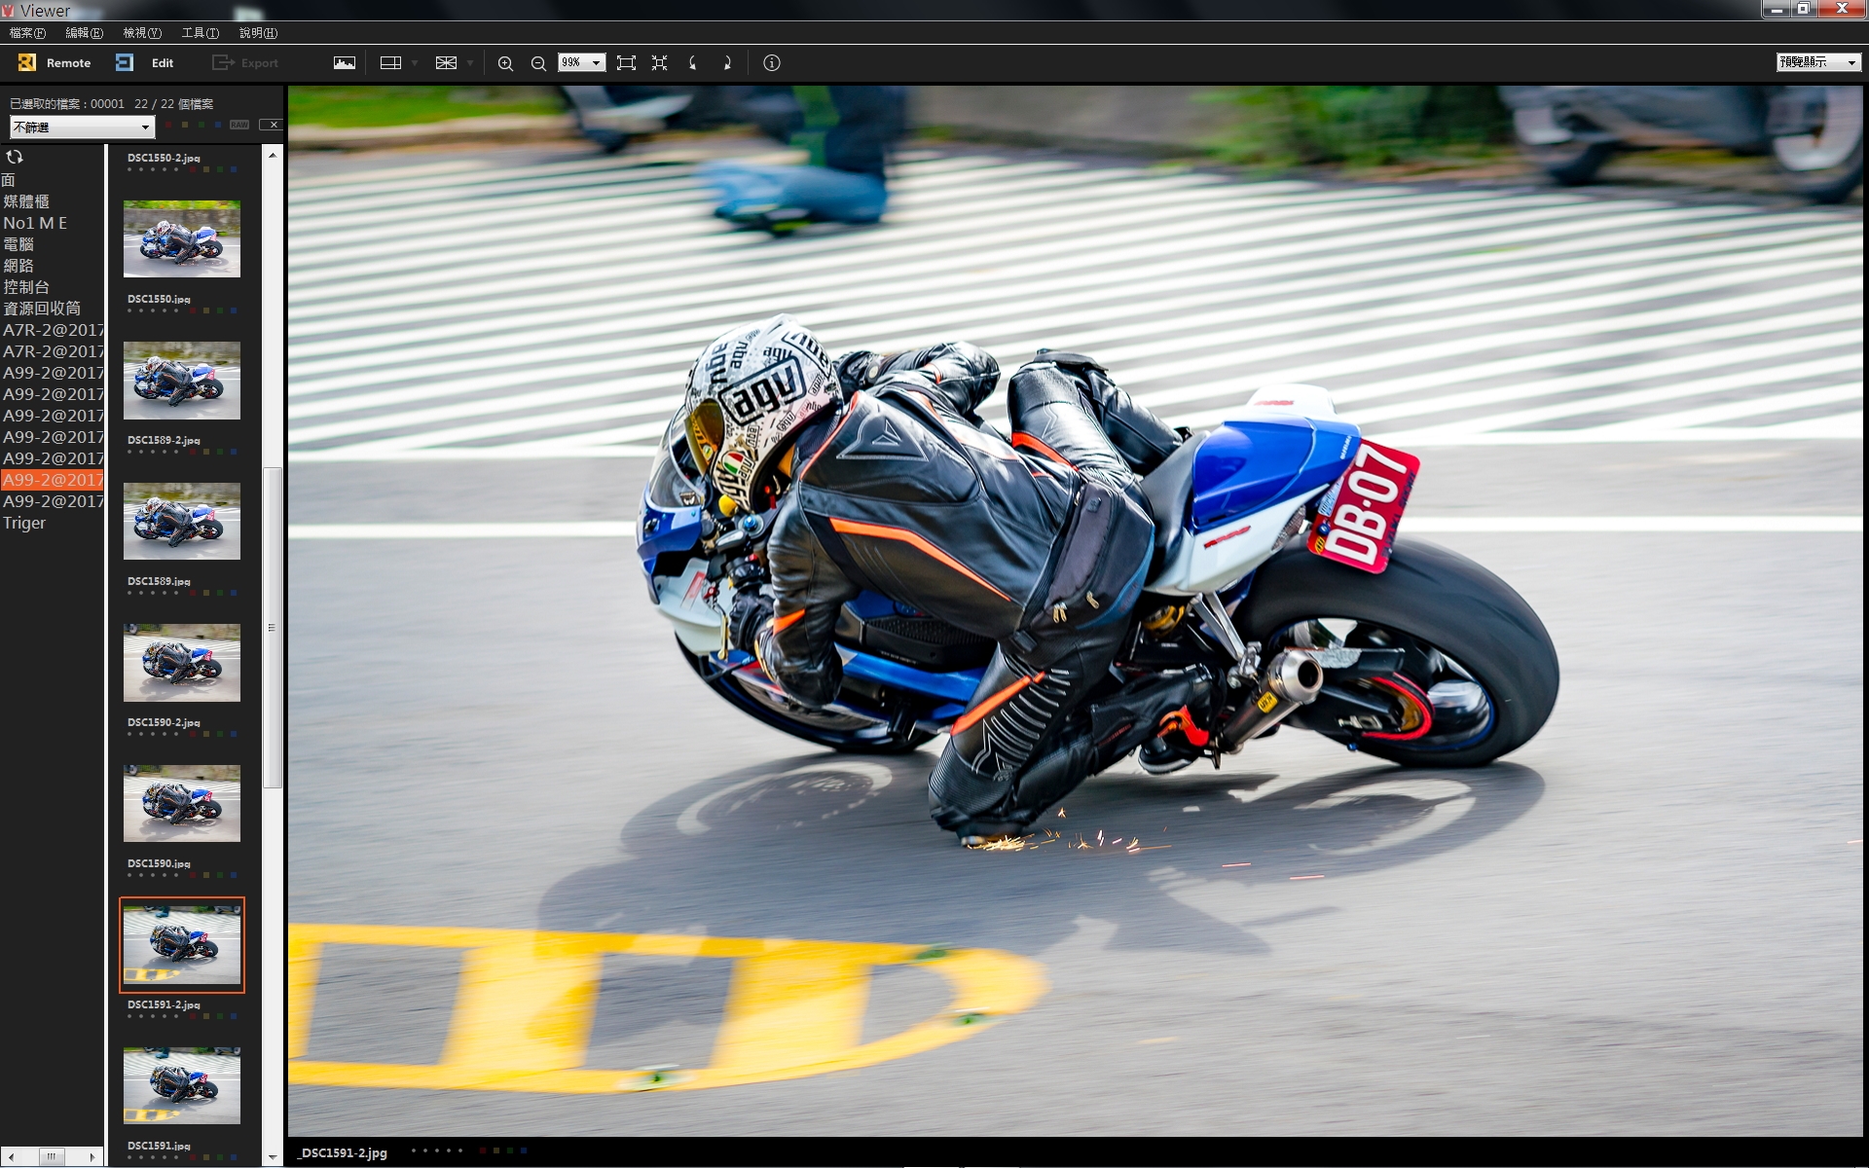Image resolution: width=1869 pixels, height=1168 pixels.
Task: Select the Triger folder
Action: 24,523
